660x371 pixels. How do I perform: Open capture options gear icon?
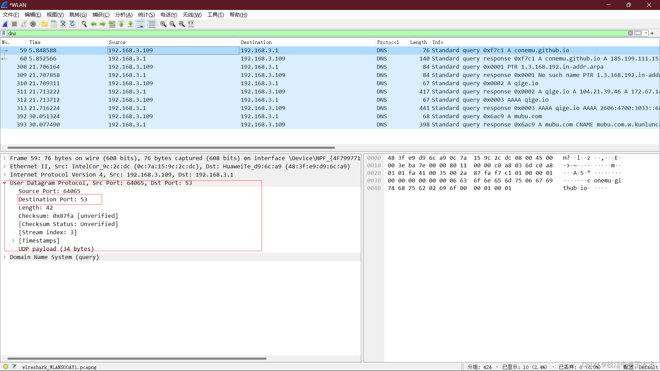[x=33, y=24]
